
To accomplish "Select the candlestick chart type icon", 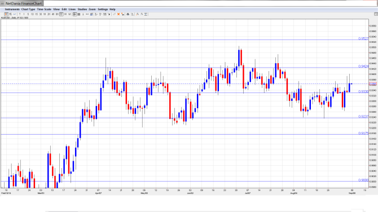I will point(6,14).
